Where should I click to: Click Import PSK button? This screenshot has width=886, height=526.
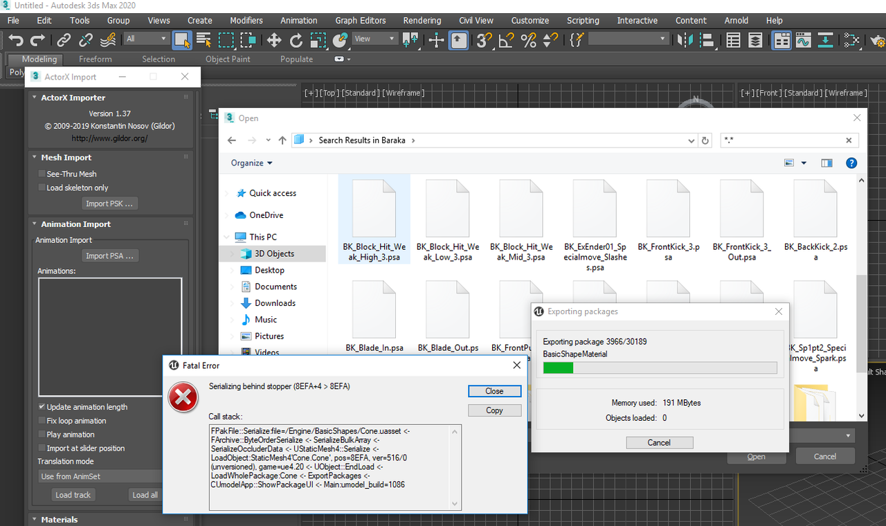pos(110,203)
